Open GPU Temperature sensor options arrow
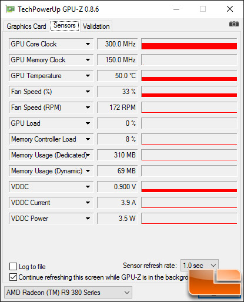This screenshot has width=244, height=302. point(88,76)
